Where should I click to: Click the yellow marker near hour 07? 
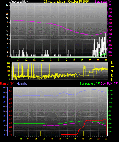coord(41,133)
